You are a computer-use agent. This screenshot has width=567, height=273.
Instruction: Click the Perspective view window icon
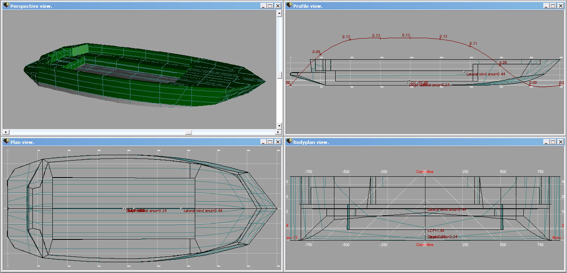click(6, 6)
